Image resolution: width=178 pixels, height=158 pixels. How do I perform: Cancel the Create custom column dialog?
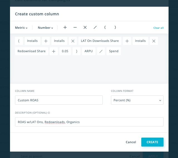131,142
